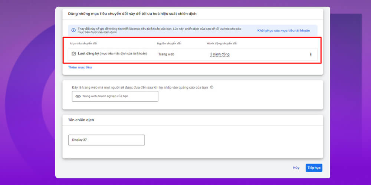Open the three-dot menu for Lượt đăng ký
The width and height of the screenshot is (371, 185).
coord(311,54)
